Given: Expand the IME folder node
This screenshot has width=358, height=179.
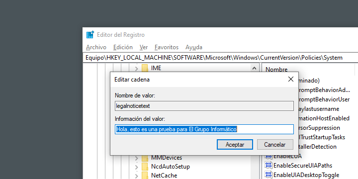Looking at the screenshot, I should click(137, 68).
